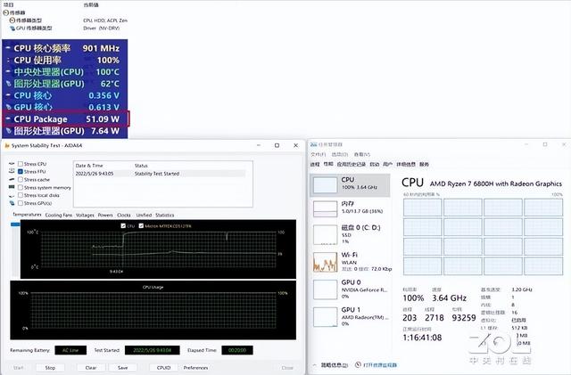Open the Statistics tab in AIDA64

click(165, 215)
